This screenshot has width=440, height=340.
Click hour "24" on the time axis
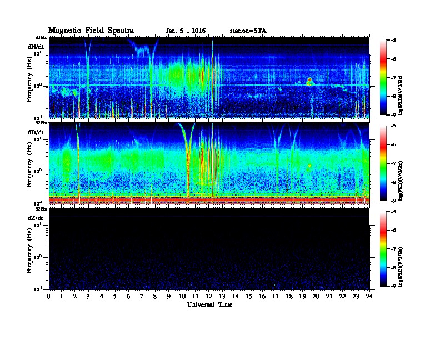click(369, 296)
